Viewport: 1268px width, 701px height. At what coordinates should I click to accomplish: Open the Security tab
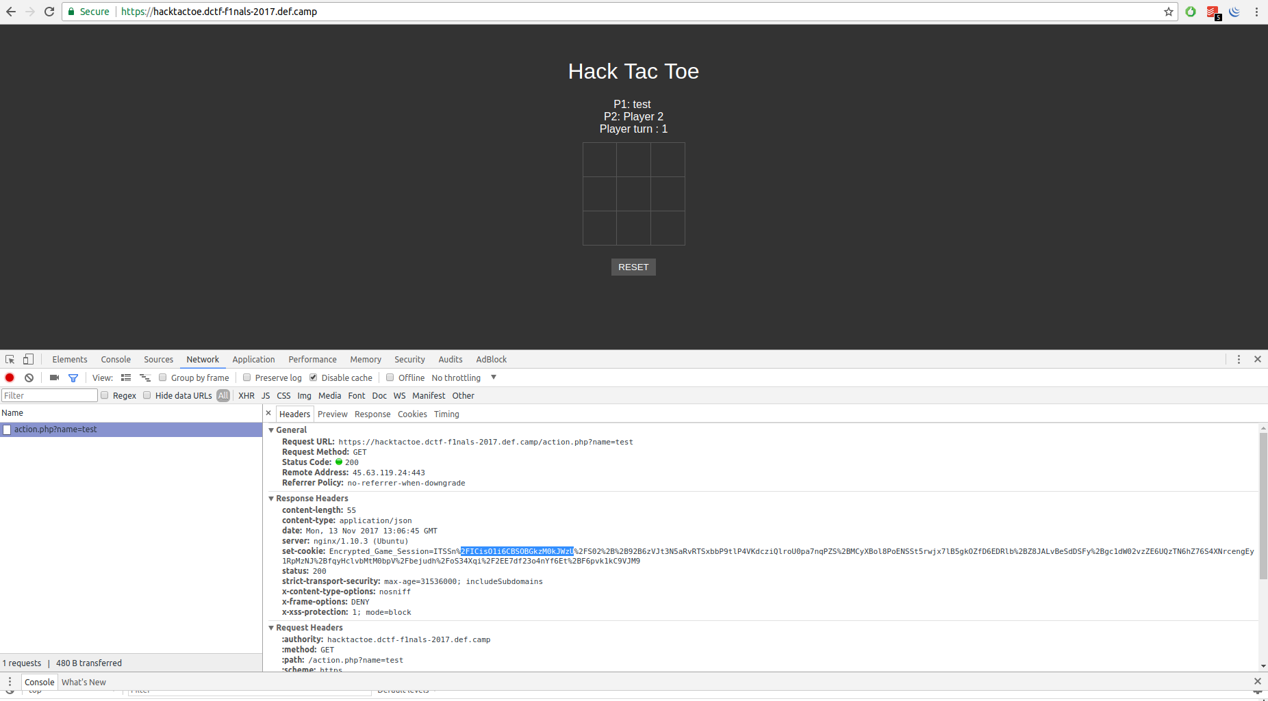pos(409,359)
